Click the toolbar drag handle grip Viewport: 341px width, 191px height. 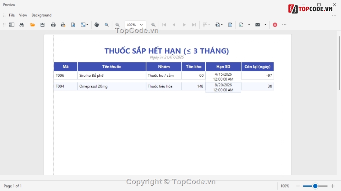pyautogui.click(x=4, y=25)
